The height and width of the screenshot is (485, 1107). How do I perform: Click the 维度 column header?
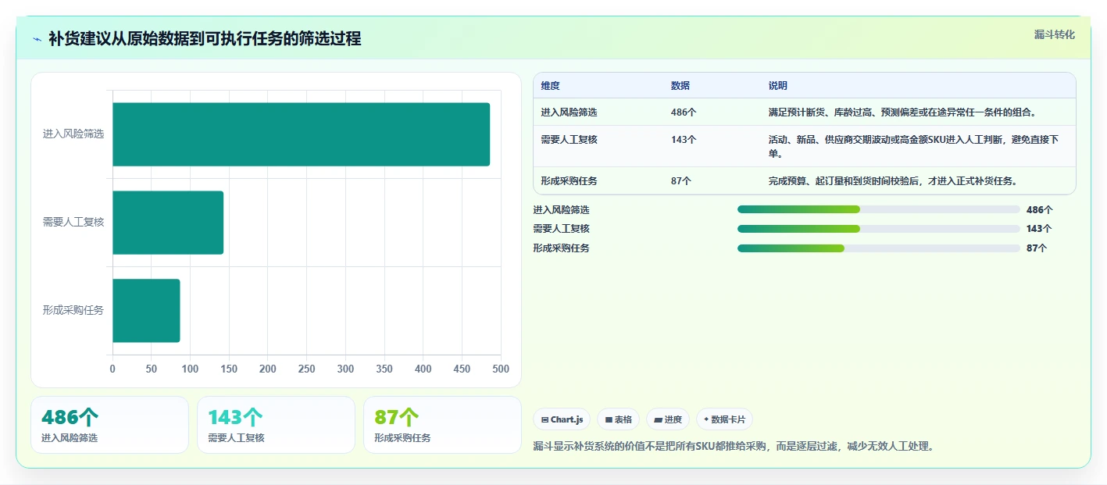pos(550,86)
